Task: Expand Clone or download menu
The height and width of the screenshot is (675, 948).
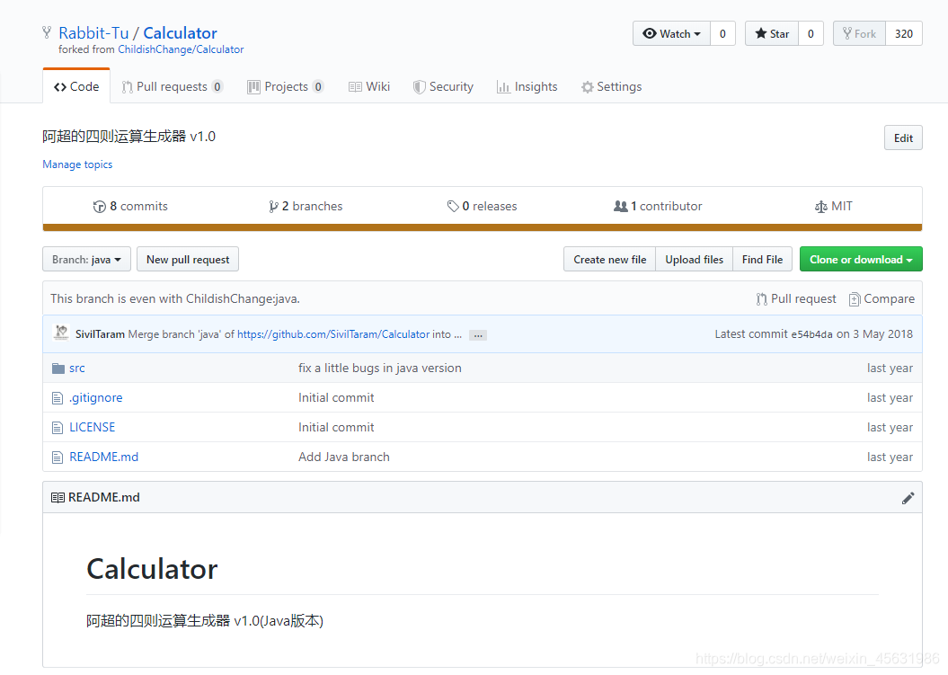Action: (x=861, y=260)
